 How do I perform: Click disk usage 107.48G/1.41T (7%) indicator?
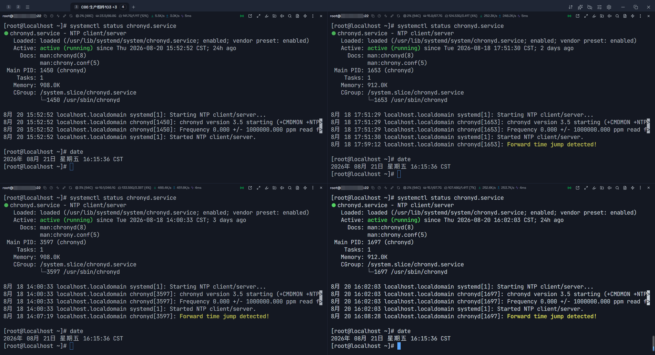[460, 188]
